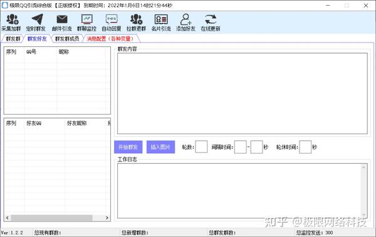The width and height of the screenshot is (376, 237).
Task: Click the 开始群发 button
Action: [x=128, y=147]
